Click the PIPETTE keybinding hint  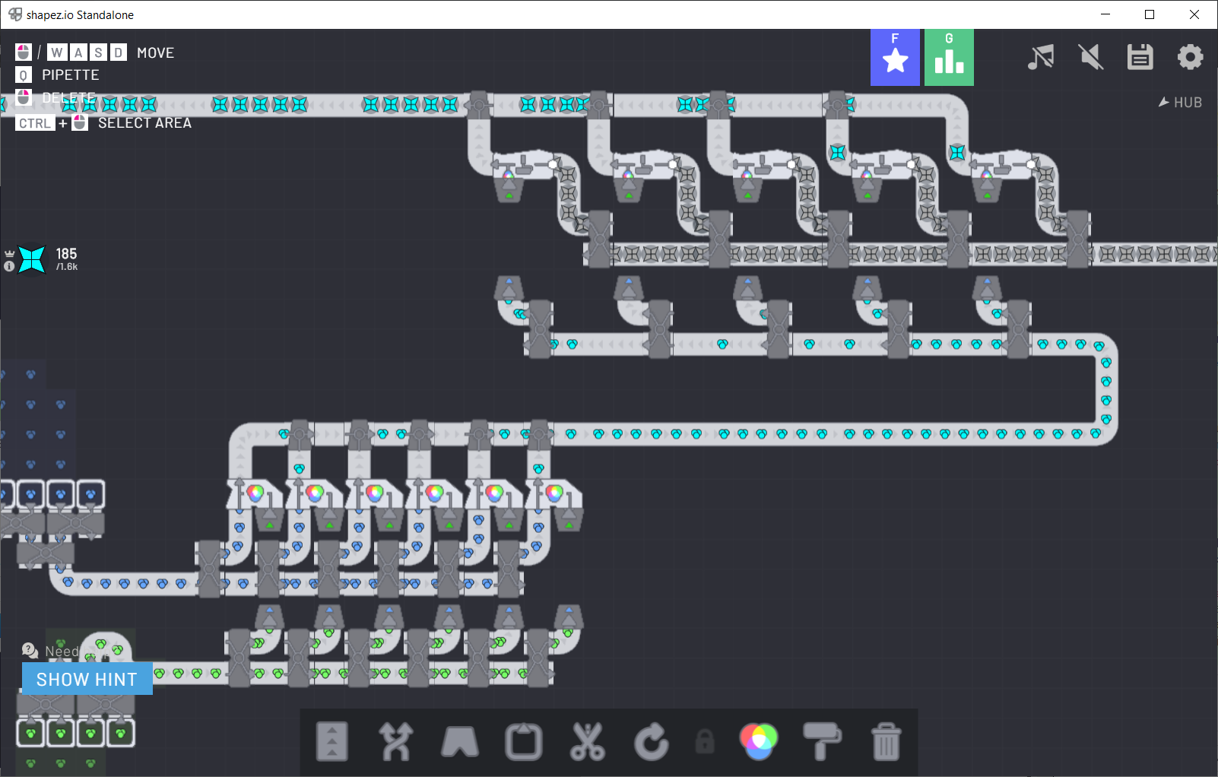(x=71, y=75)
